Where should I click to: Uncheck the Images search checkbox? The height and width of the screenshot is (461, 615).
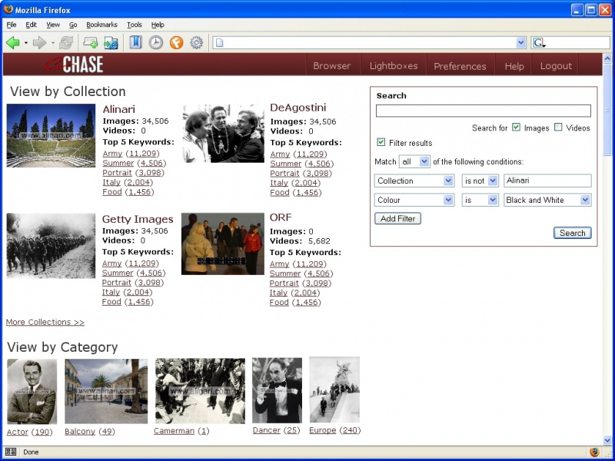pyautogui.click(x=516, y=128)
